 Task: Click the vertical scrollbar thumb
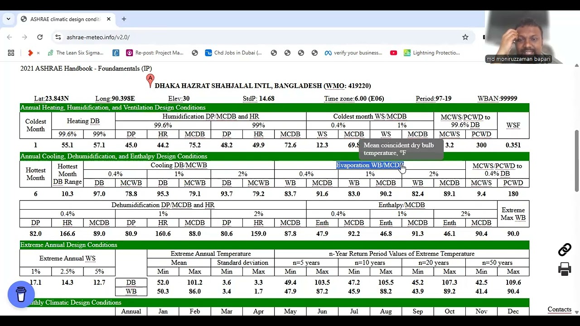[x=576, y=160]
